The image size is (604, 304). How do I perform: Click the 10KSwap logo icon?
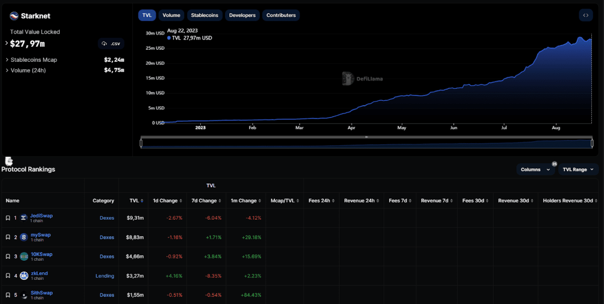(24, 256)
